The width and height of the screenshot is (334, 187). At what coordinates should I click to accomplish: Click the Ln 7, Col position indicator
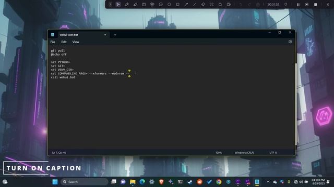click(x=59, y=153)
